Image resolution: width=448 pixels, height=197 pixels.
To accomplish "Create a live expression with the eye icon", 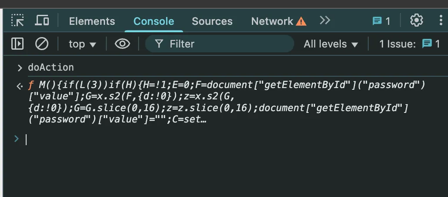I will coord(122,44).
